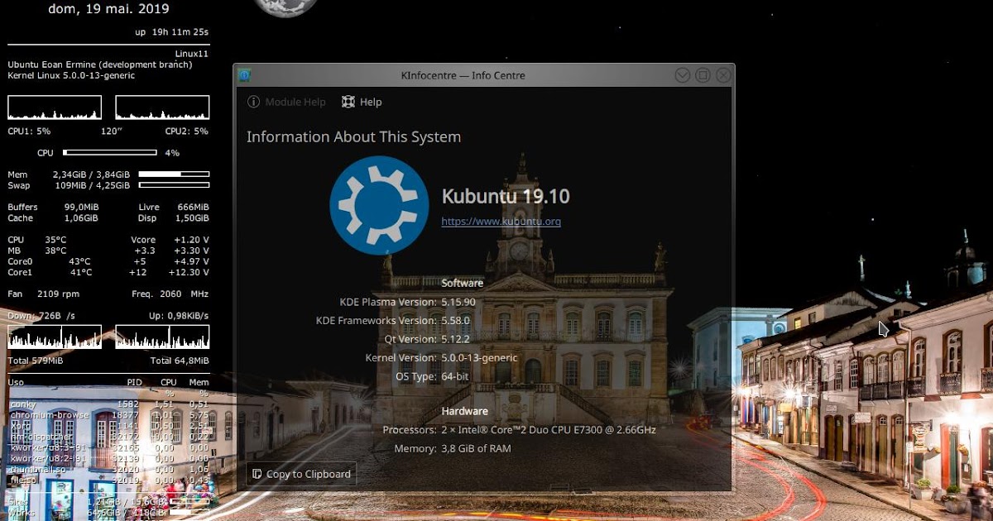This screenshot has height=521, width=993.
Task: Click the Module Help info icon
Action: coord(254,102)
